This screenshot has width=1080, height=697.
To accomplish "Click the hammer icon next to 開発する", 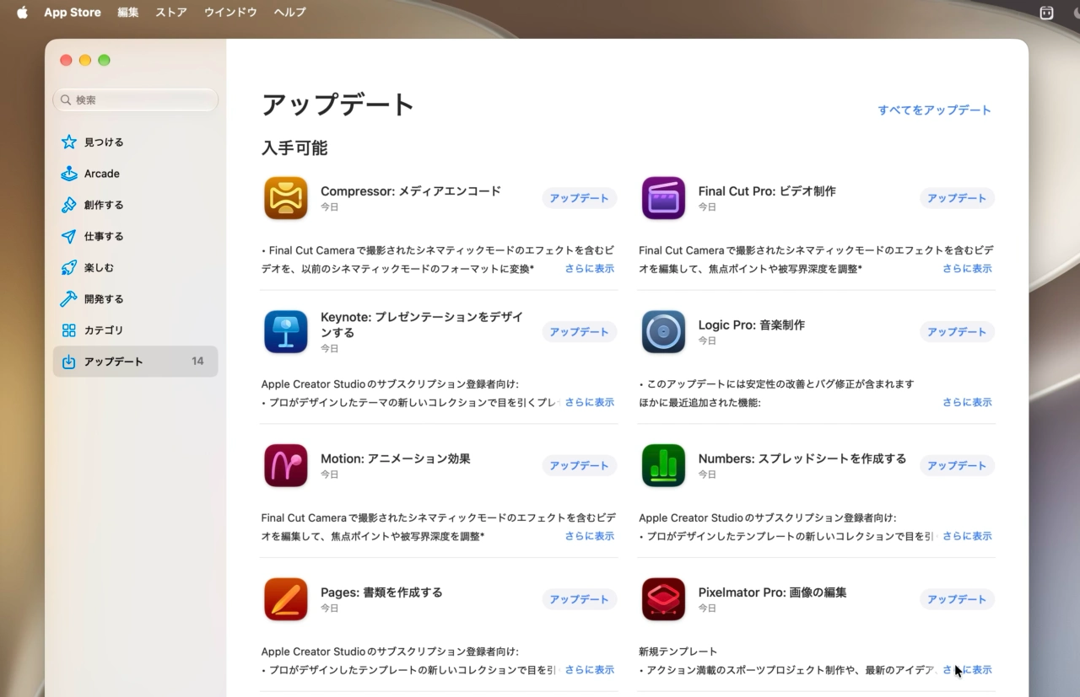I will tap(69, 299).
